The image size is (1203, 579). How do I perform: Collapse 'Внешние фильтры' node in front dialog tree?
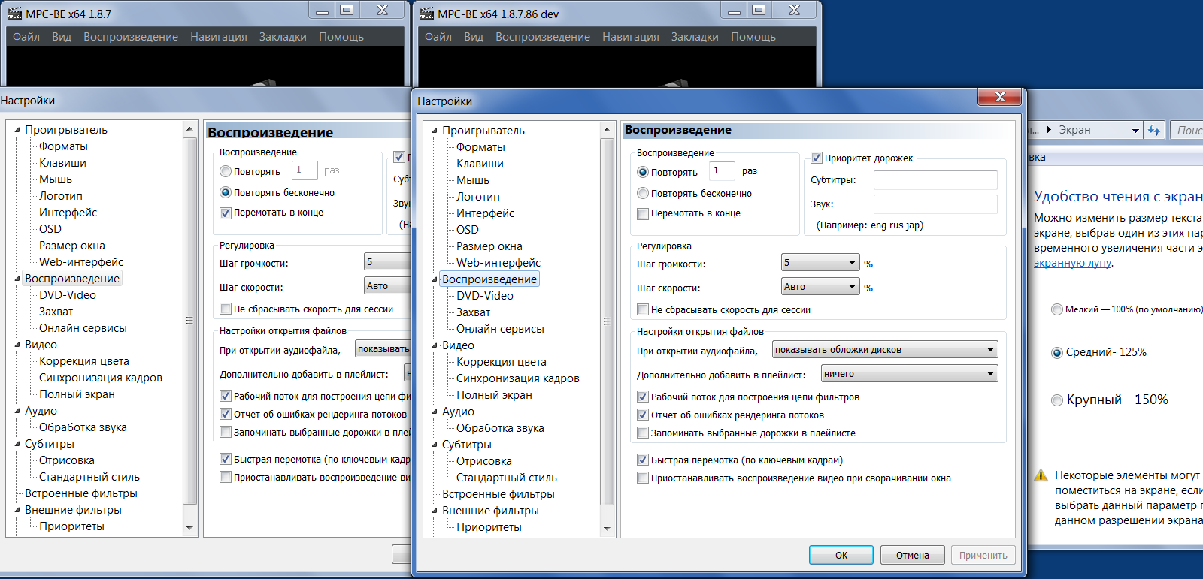(x=435, y=511)
